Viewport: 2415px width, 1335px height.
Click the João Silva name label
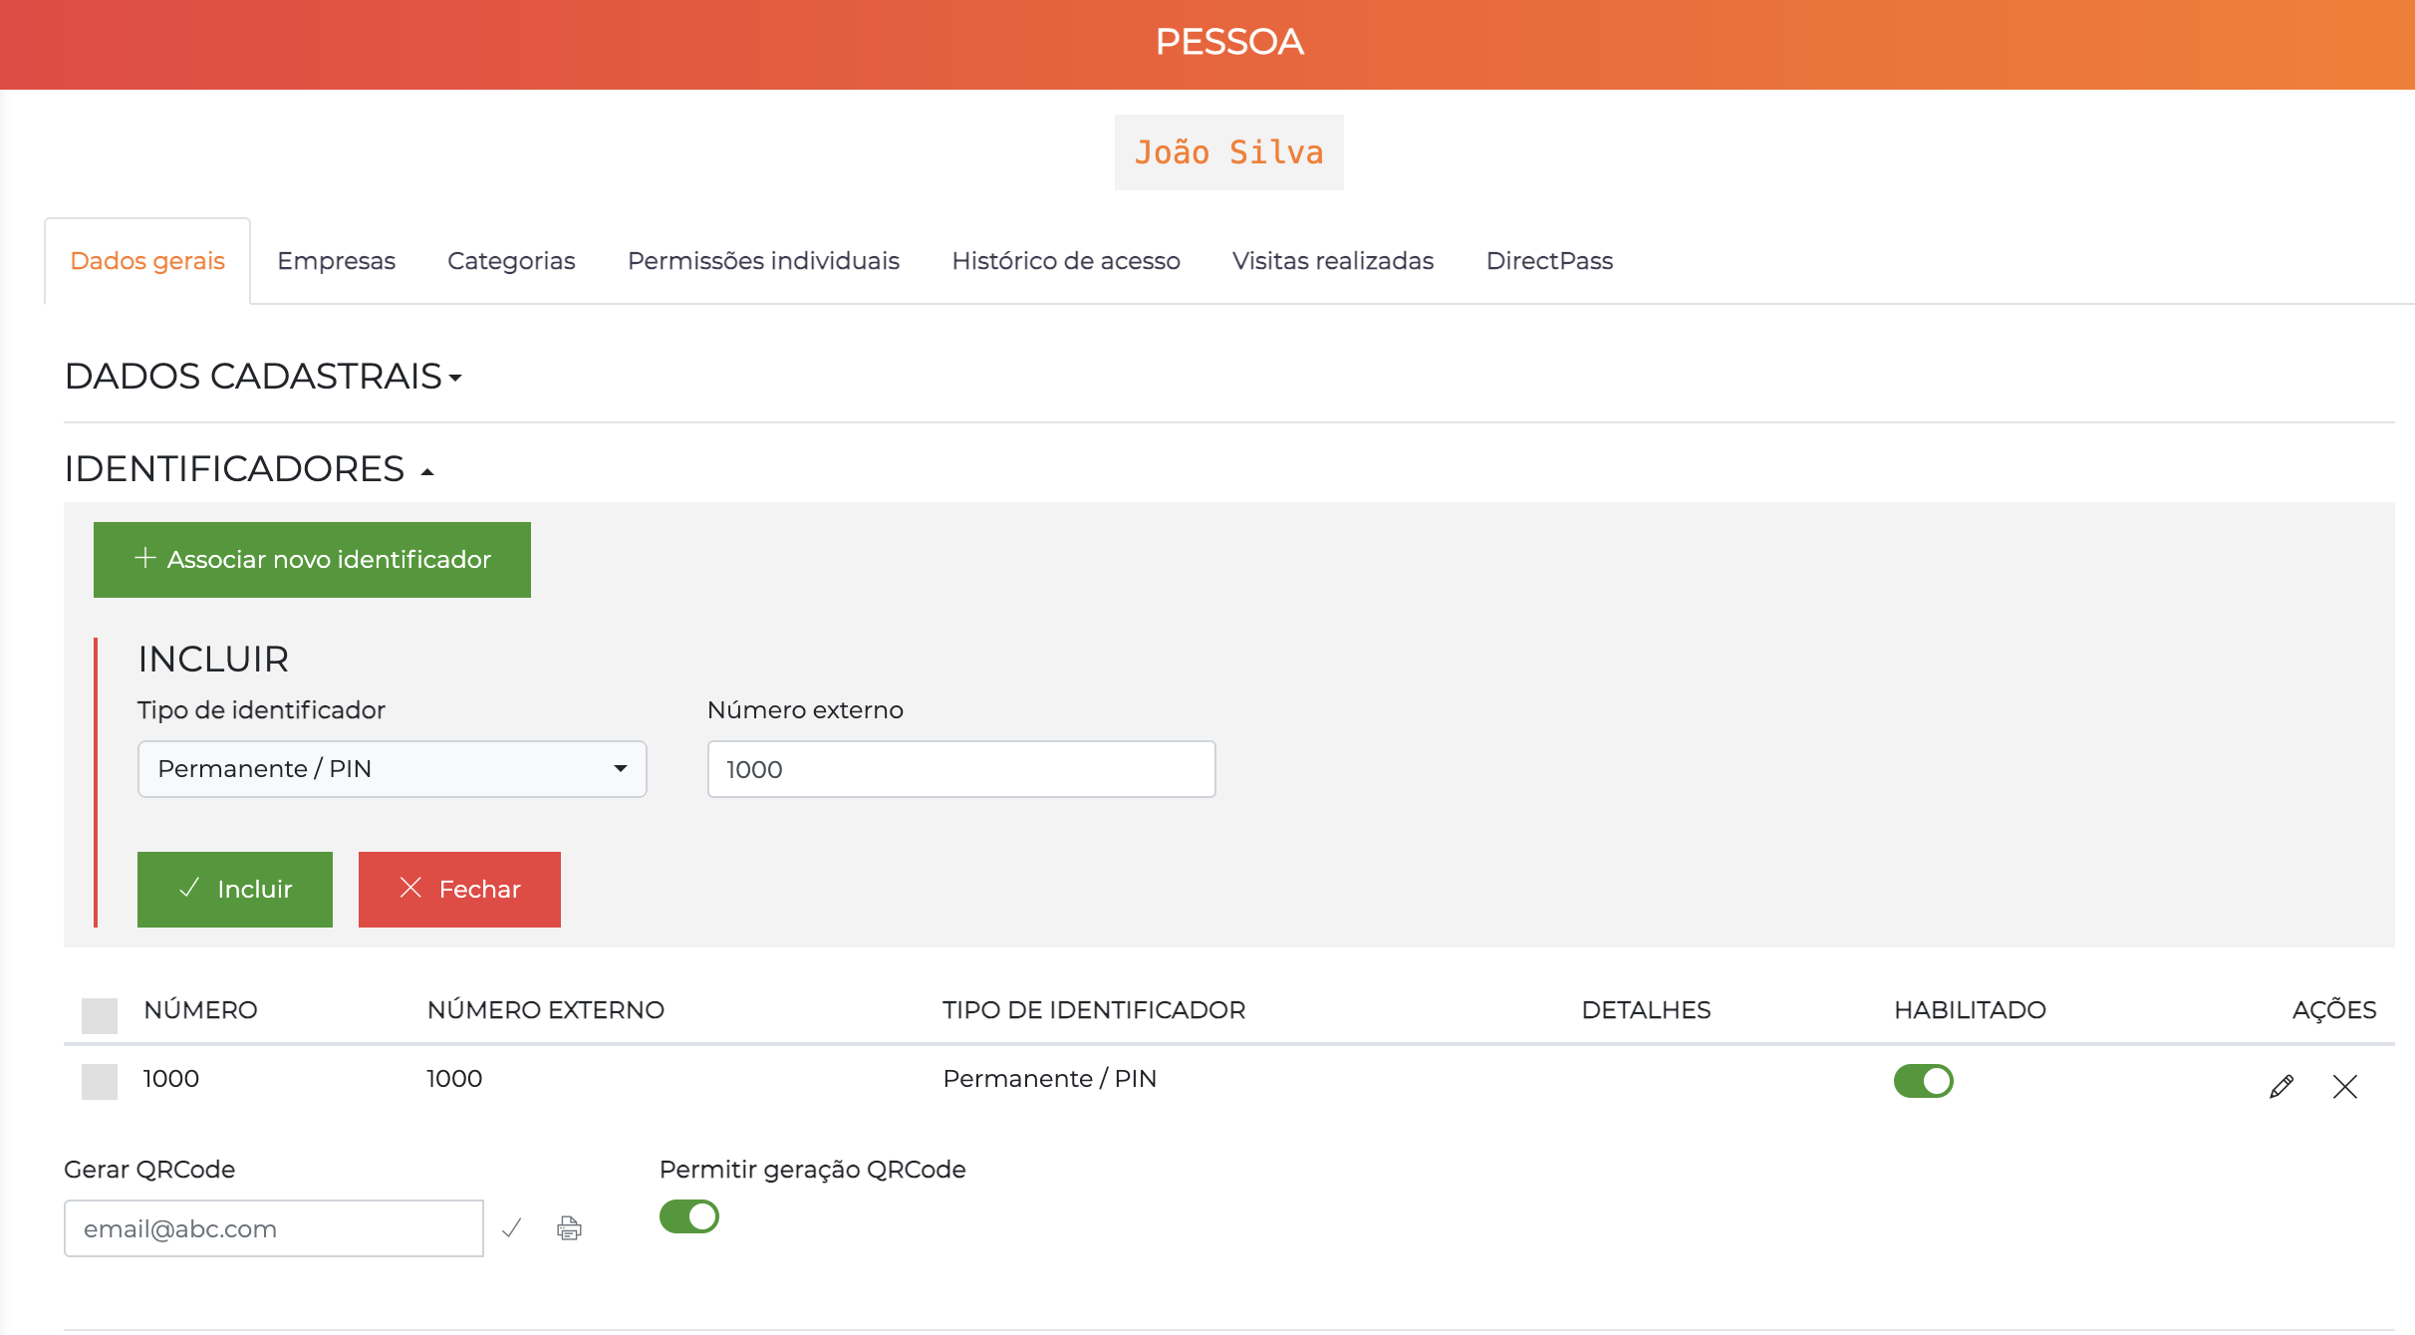1229,151
